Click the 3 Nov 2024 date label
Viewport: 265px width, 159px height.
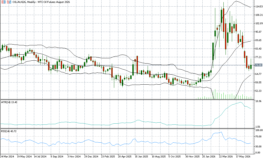[74, 156]
